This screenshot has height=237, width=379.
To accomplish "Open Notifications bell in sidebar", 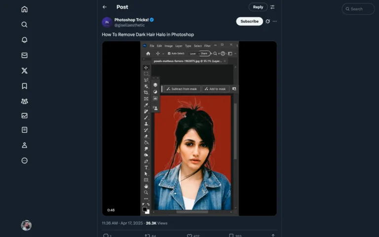I will [x=24, y=39].
